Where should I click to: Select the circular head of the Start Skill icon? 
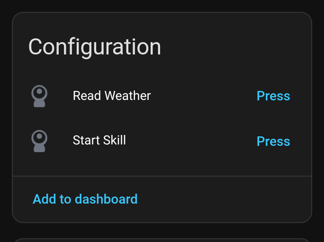[x=39, y=138]
